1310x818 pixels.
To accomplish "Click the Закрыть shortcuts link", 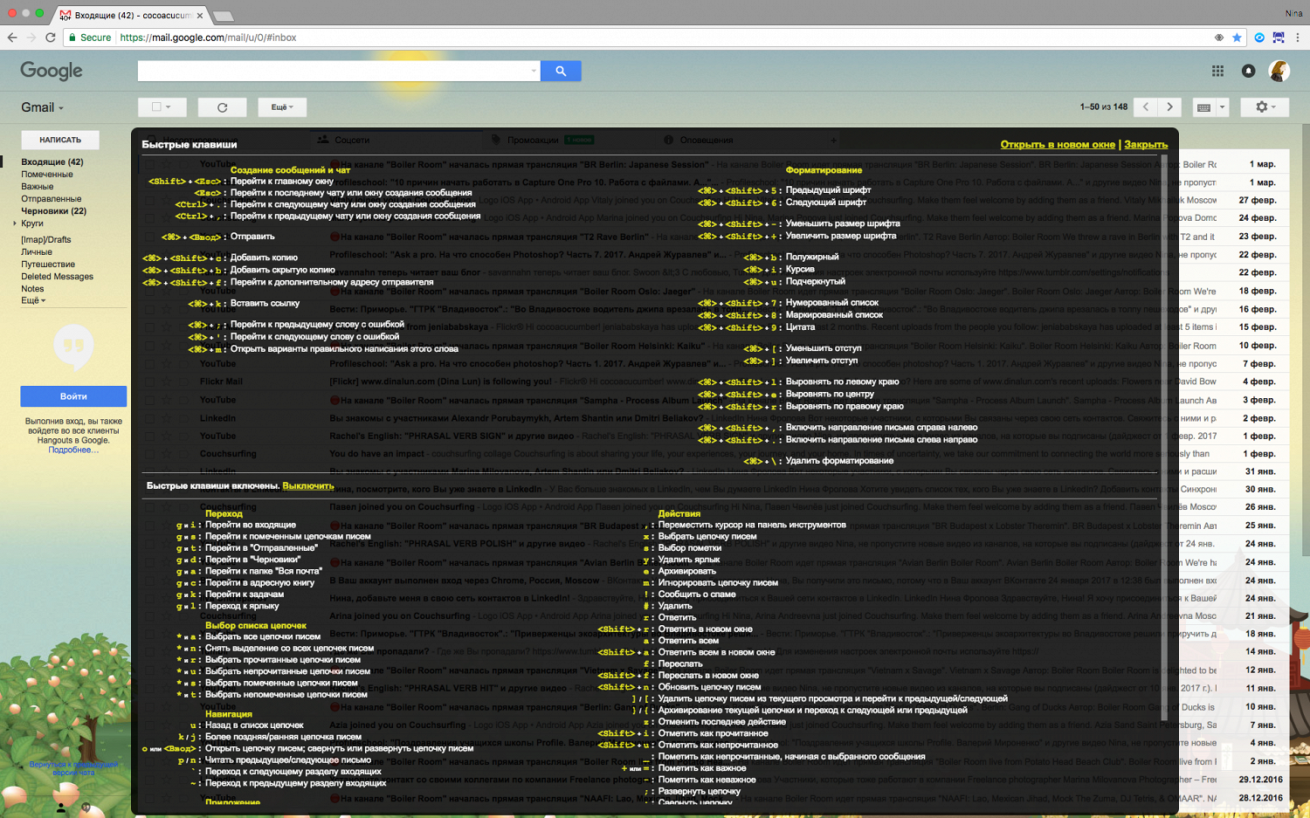I will (1146, 144).
